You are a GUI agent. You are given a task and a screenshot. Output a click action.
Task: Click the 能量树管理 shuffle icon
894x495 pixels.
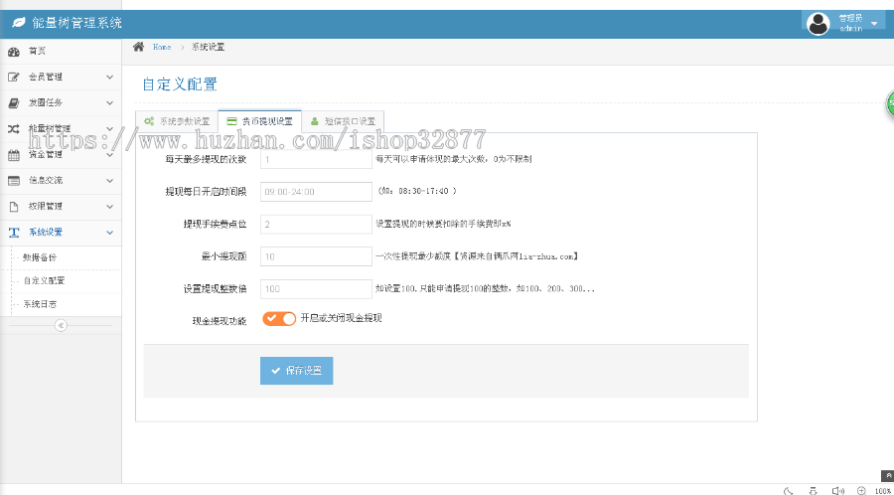click(x=14, y=129)
